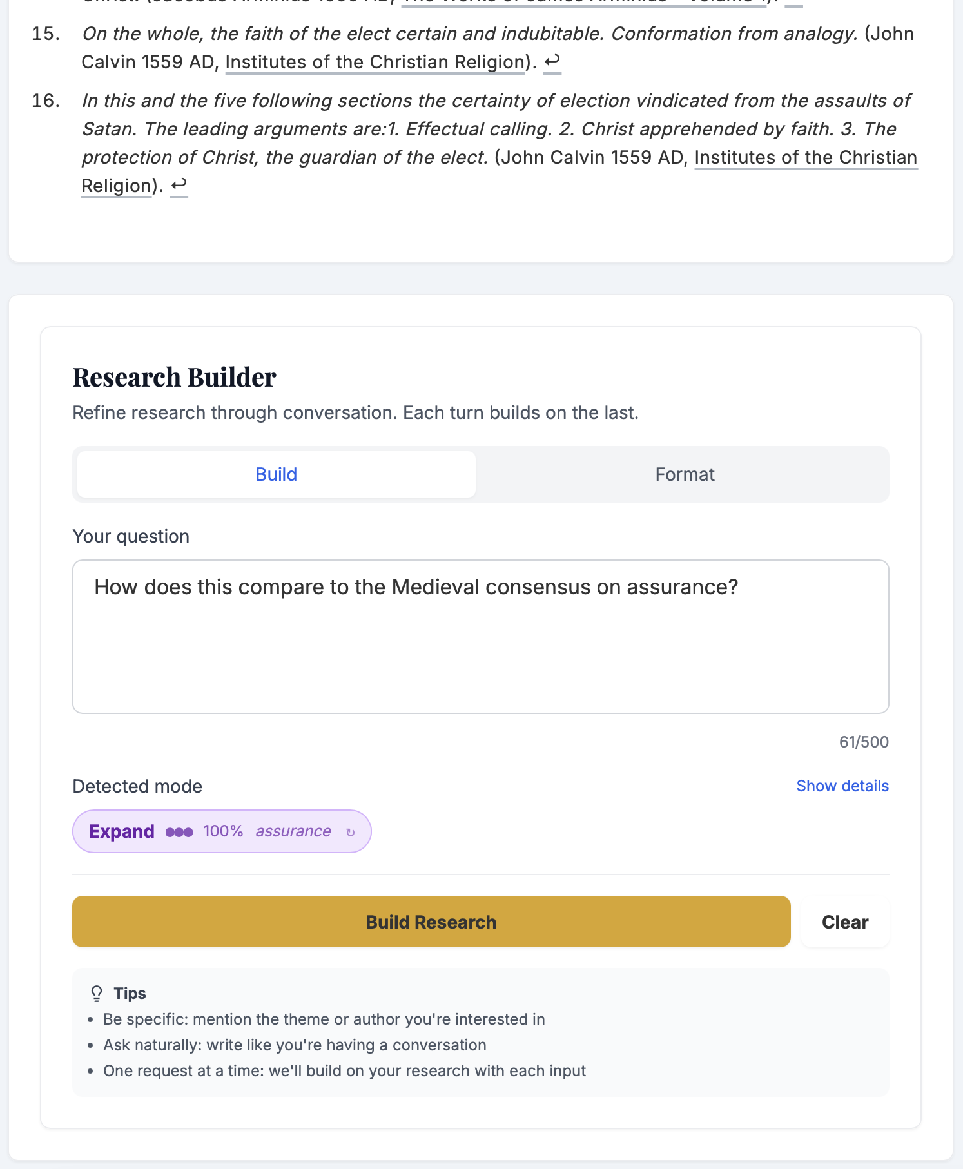Click footnote 16 return arrow
Screen dimensions: 963x1169
(179, 185)
